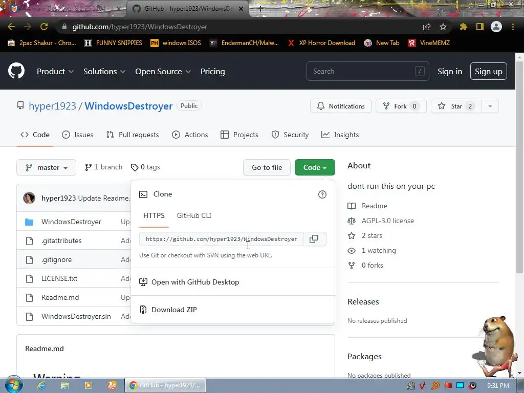Image resolution: width=524 pixels, height=393 pixels.
Task: Click the Sign up button
Action: coord(489,71)
